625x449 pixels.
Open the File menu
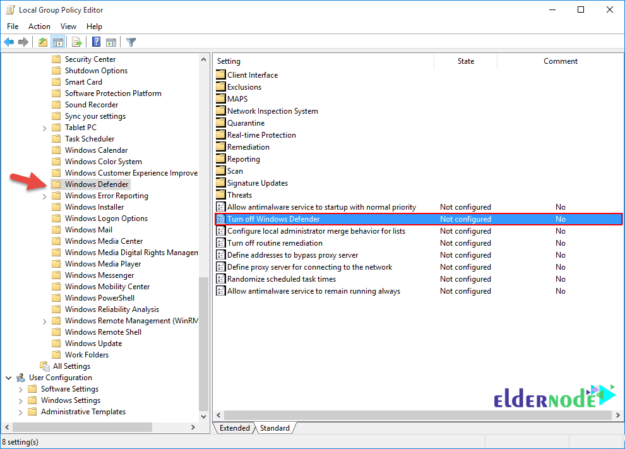tap(13, 27)
